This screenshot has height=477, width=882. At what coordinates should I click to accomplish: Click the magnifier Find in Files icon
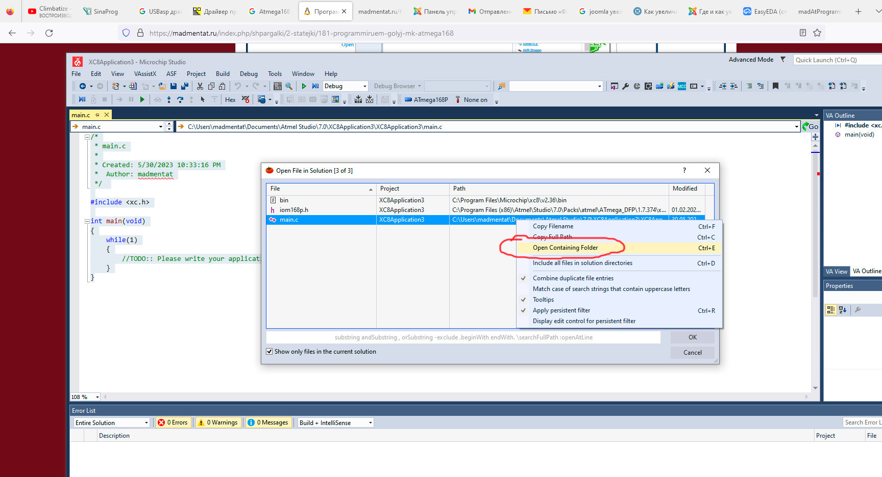[x=289, y=86]
